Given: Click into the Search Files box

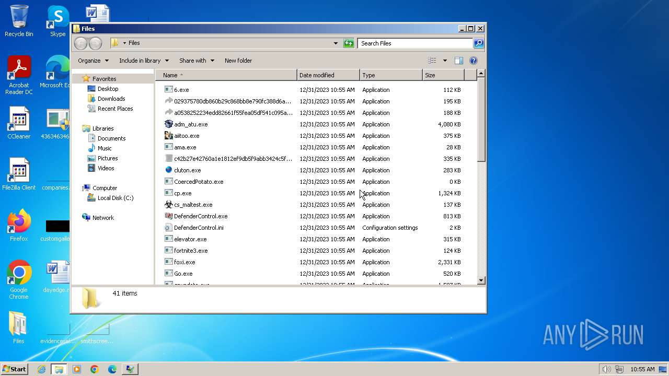Looking at the screenshot, I should point(416,43).
